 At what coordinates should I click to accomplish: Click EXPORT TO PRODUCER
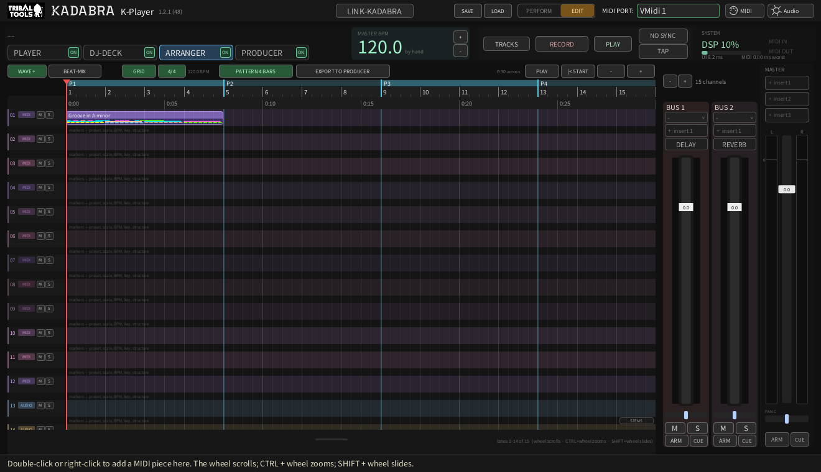click(343, 71)
